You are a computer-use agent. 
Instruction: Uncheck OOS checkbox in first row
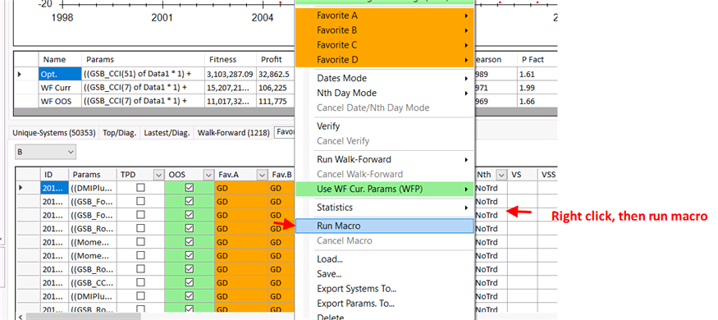click(x=189, y=188)
